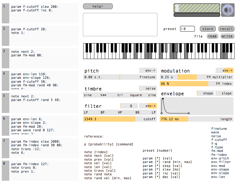Click the empty text box under help
Image resolution: width=240 pixels, height=187 pixels.
120,25
